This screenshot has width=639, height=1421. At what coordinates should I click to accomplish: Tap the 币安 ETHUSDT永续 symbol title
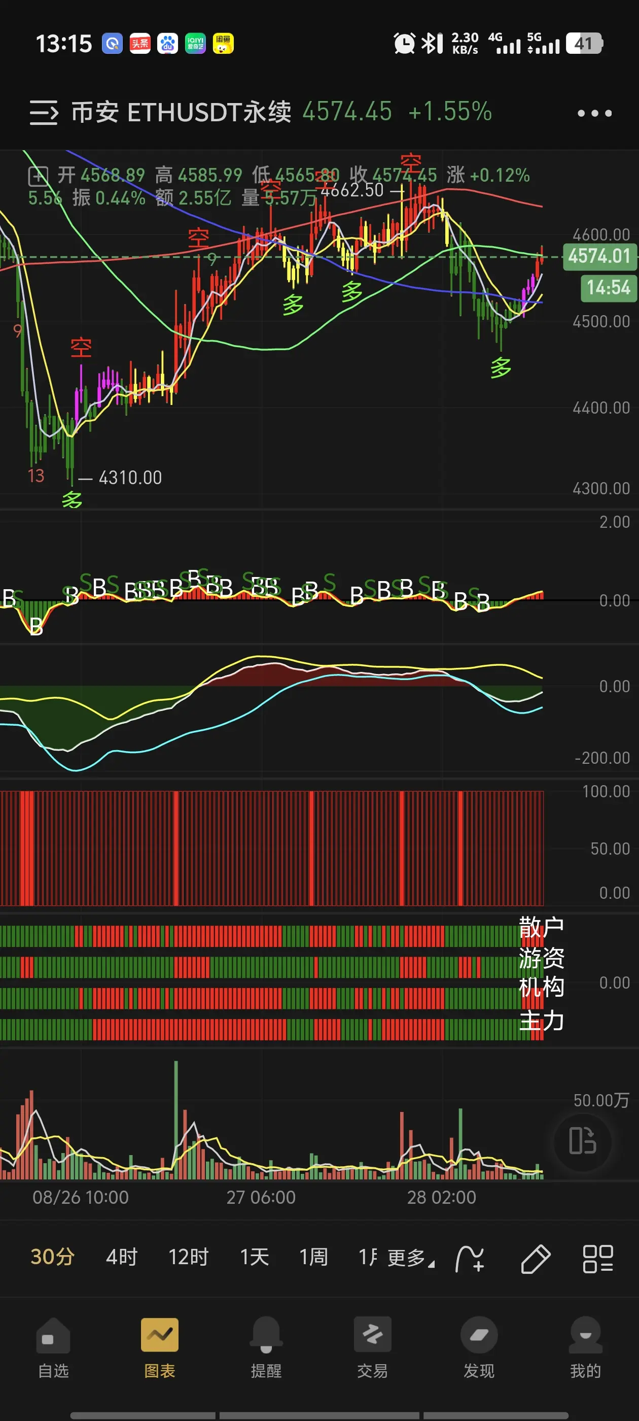point(181,112)
